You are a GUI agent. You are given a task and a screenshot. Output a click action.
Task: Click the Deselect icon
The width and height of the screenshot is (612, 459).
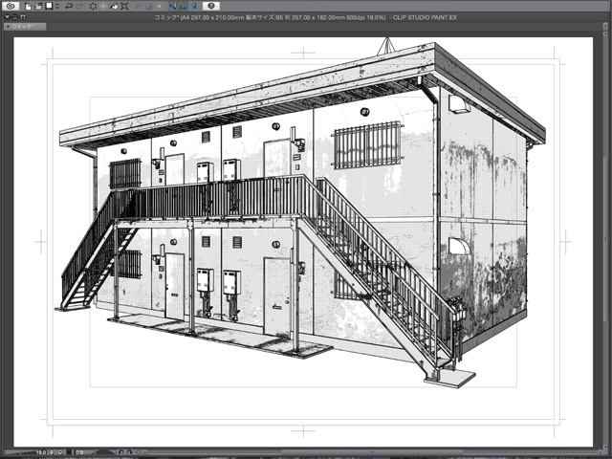[138, 7]
